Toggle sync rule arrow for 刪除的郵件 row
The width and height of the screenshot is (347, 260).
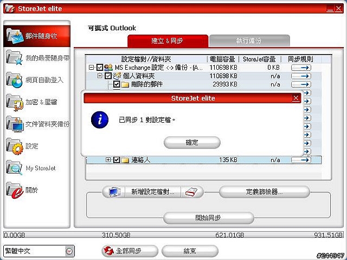click(301, 84)
